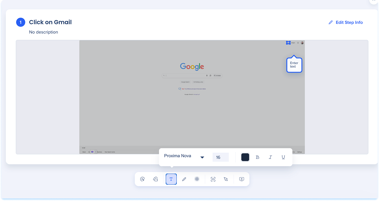The image size is (379, 201).
Task: Choose the arrow pointer tool
Action: click(x=226, y=179)
